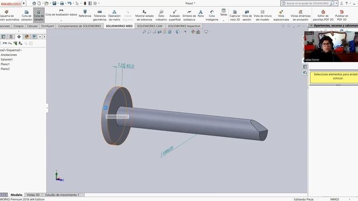Image resolution: width=358 pixels, height=201 pixels.
Task: Open the Editor de plantillas PDF 3D
Action: 323,15
